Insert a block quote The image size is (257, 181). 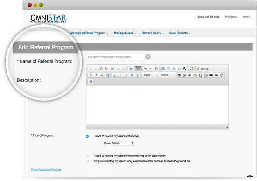tap(138, 75)
